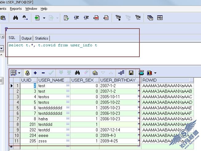Click the Fetch next page green arrow icon

61,72
